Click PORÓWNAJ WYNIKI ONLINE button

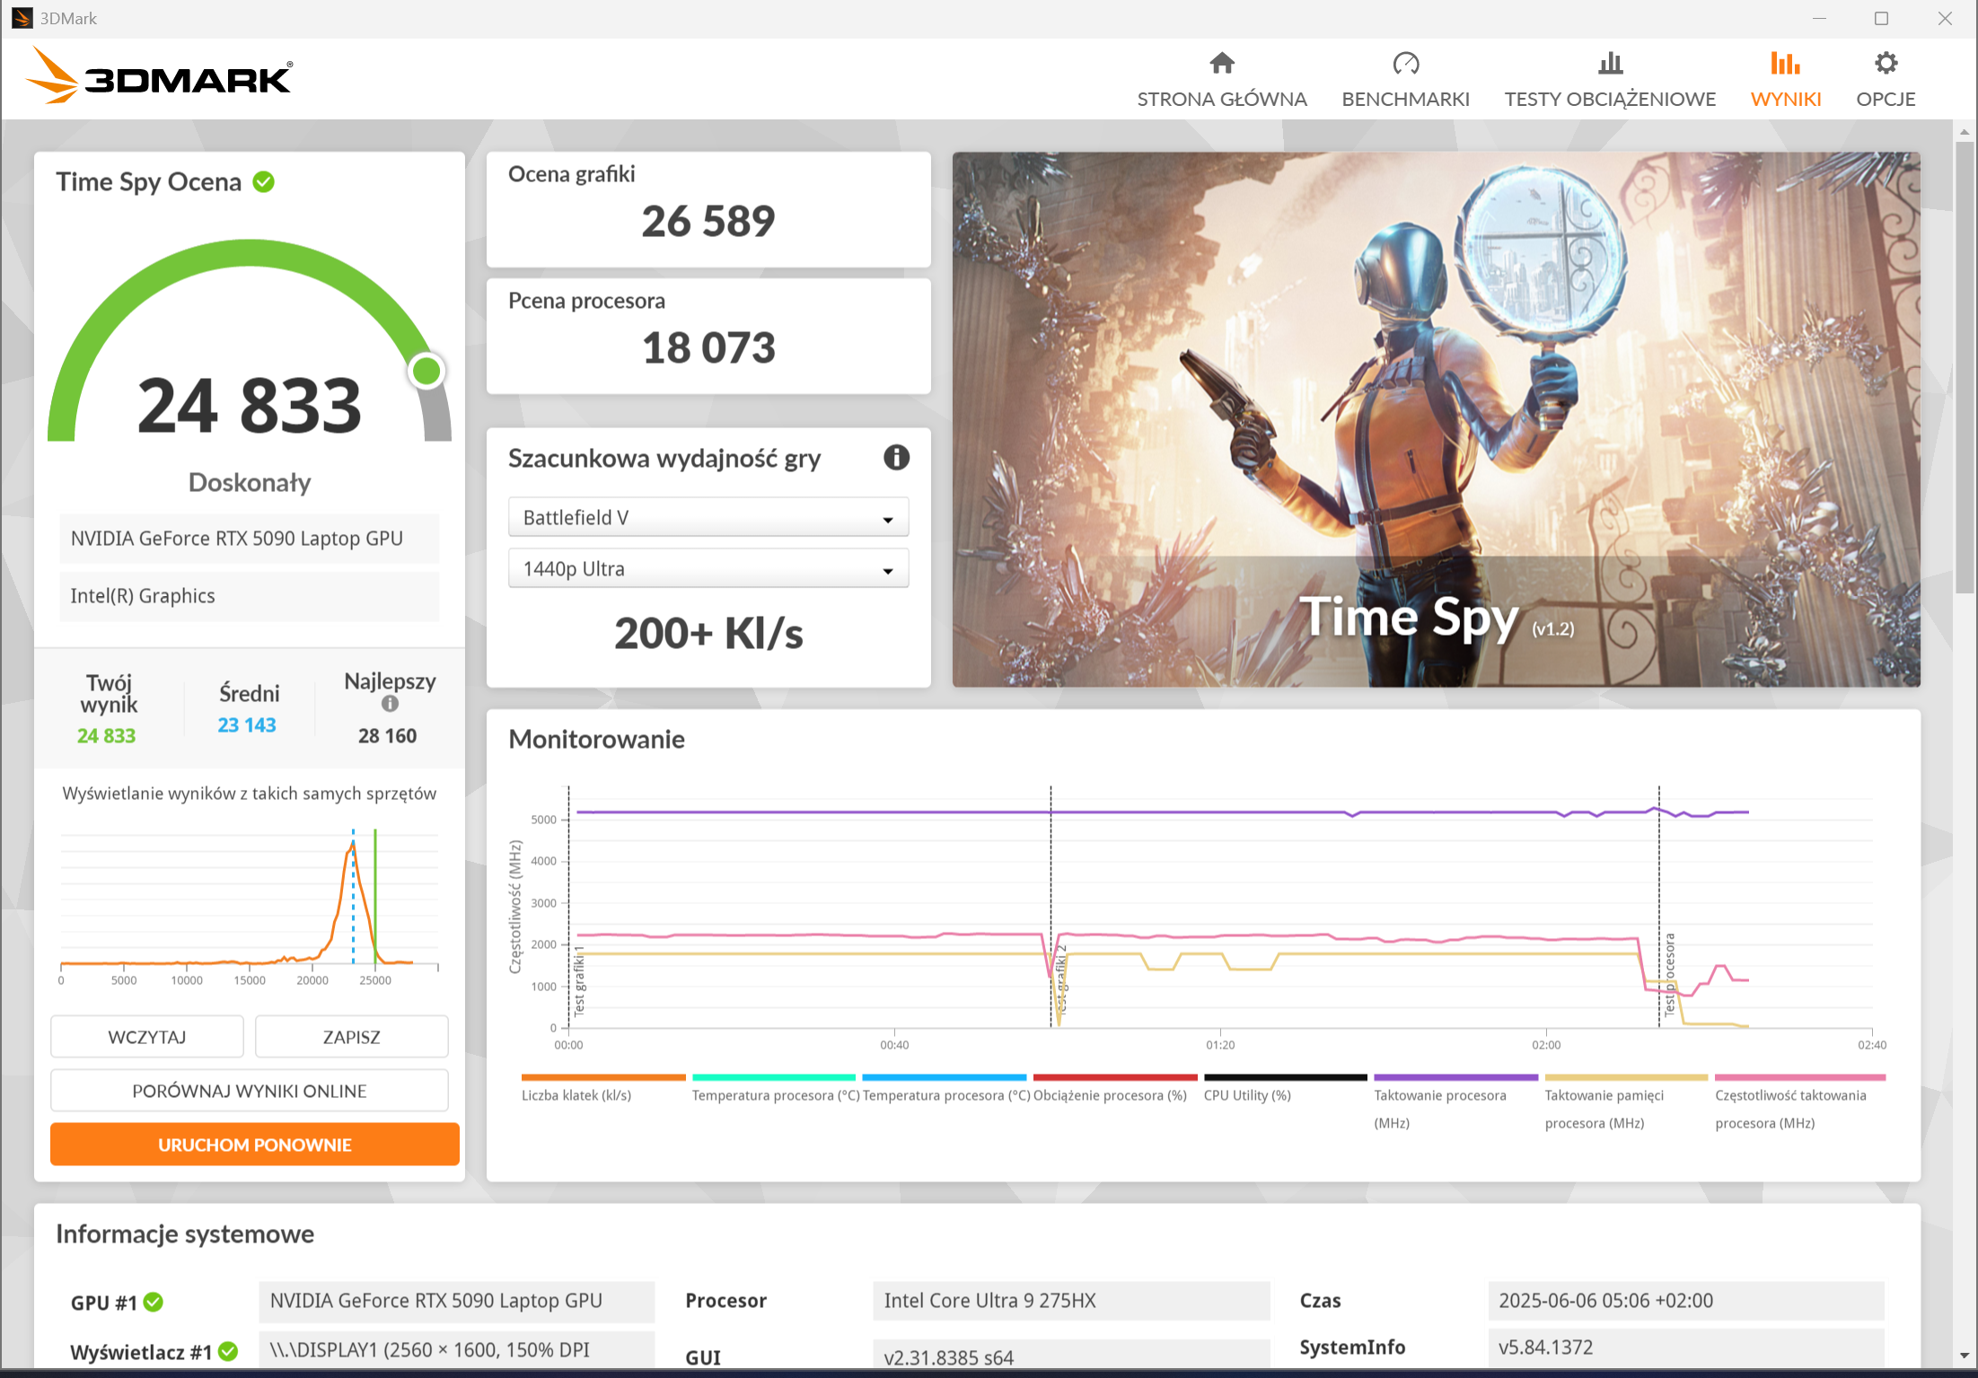click(250, 1091)
